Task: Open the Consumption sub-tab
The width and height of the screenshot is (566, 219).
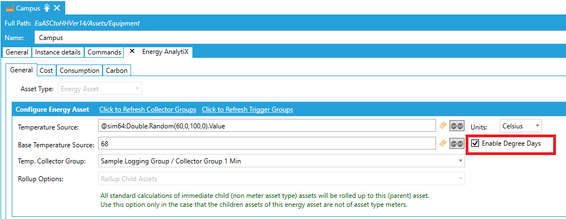Action: [79, 71]
